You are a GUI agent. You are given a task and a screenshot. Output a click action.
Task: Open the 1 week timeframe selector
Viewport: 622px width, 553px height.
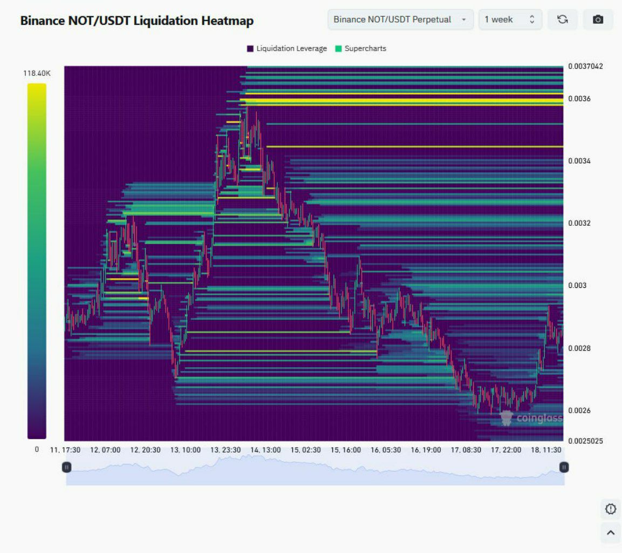510,19
